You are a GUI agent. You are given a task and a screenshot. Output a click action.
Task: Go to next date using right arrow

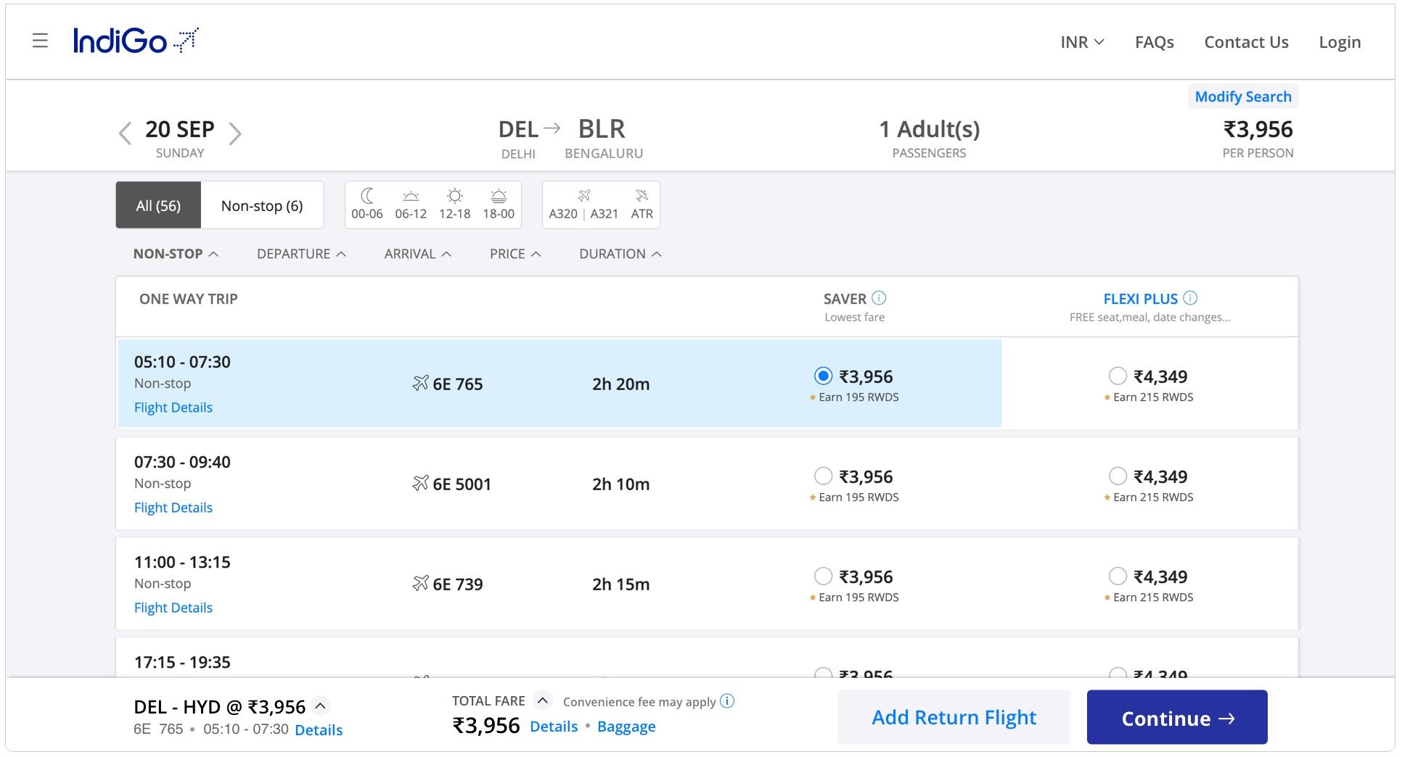click(234, 133)
